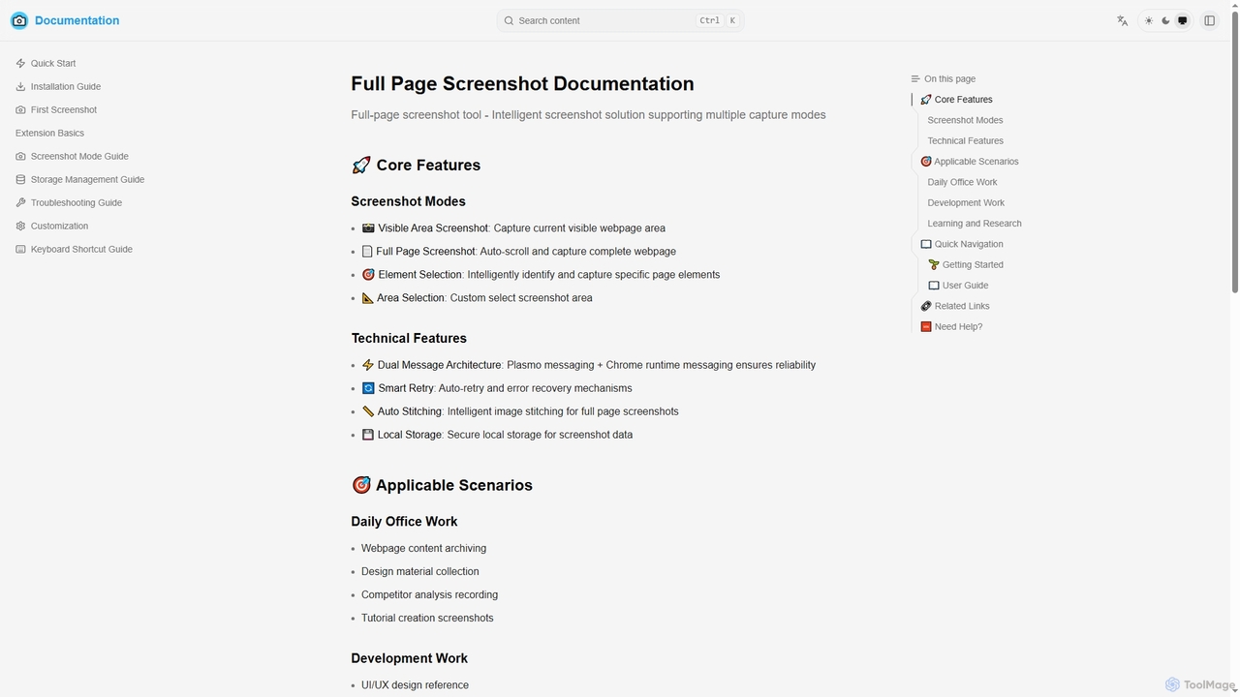The width and height of the screenshot is (1240, 697).
Task: Go to Daily Office Work outline entry
Action: point(962,182)
